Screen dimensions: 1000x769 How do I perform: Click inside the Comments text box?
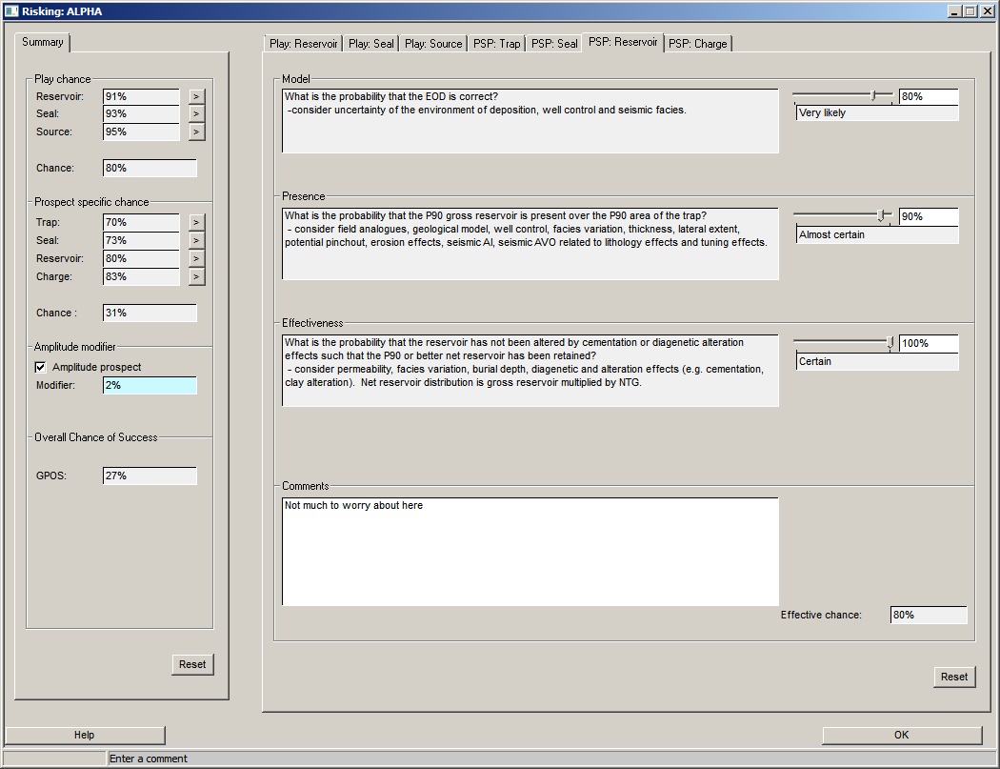coord(530,551)
